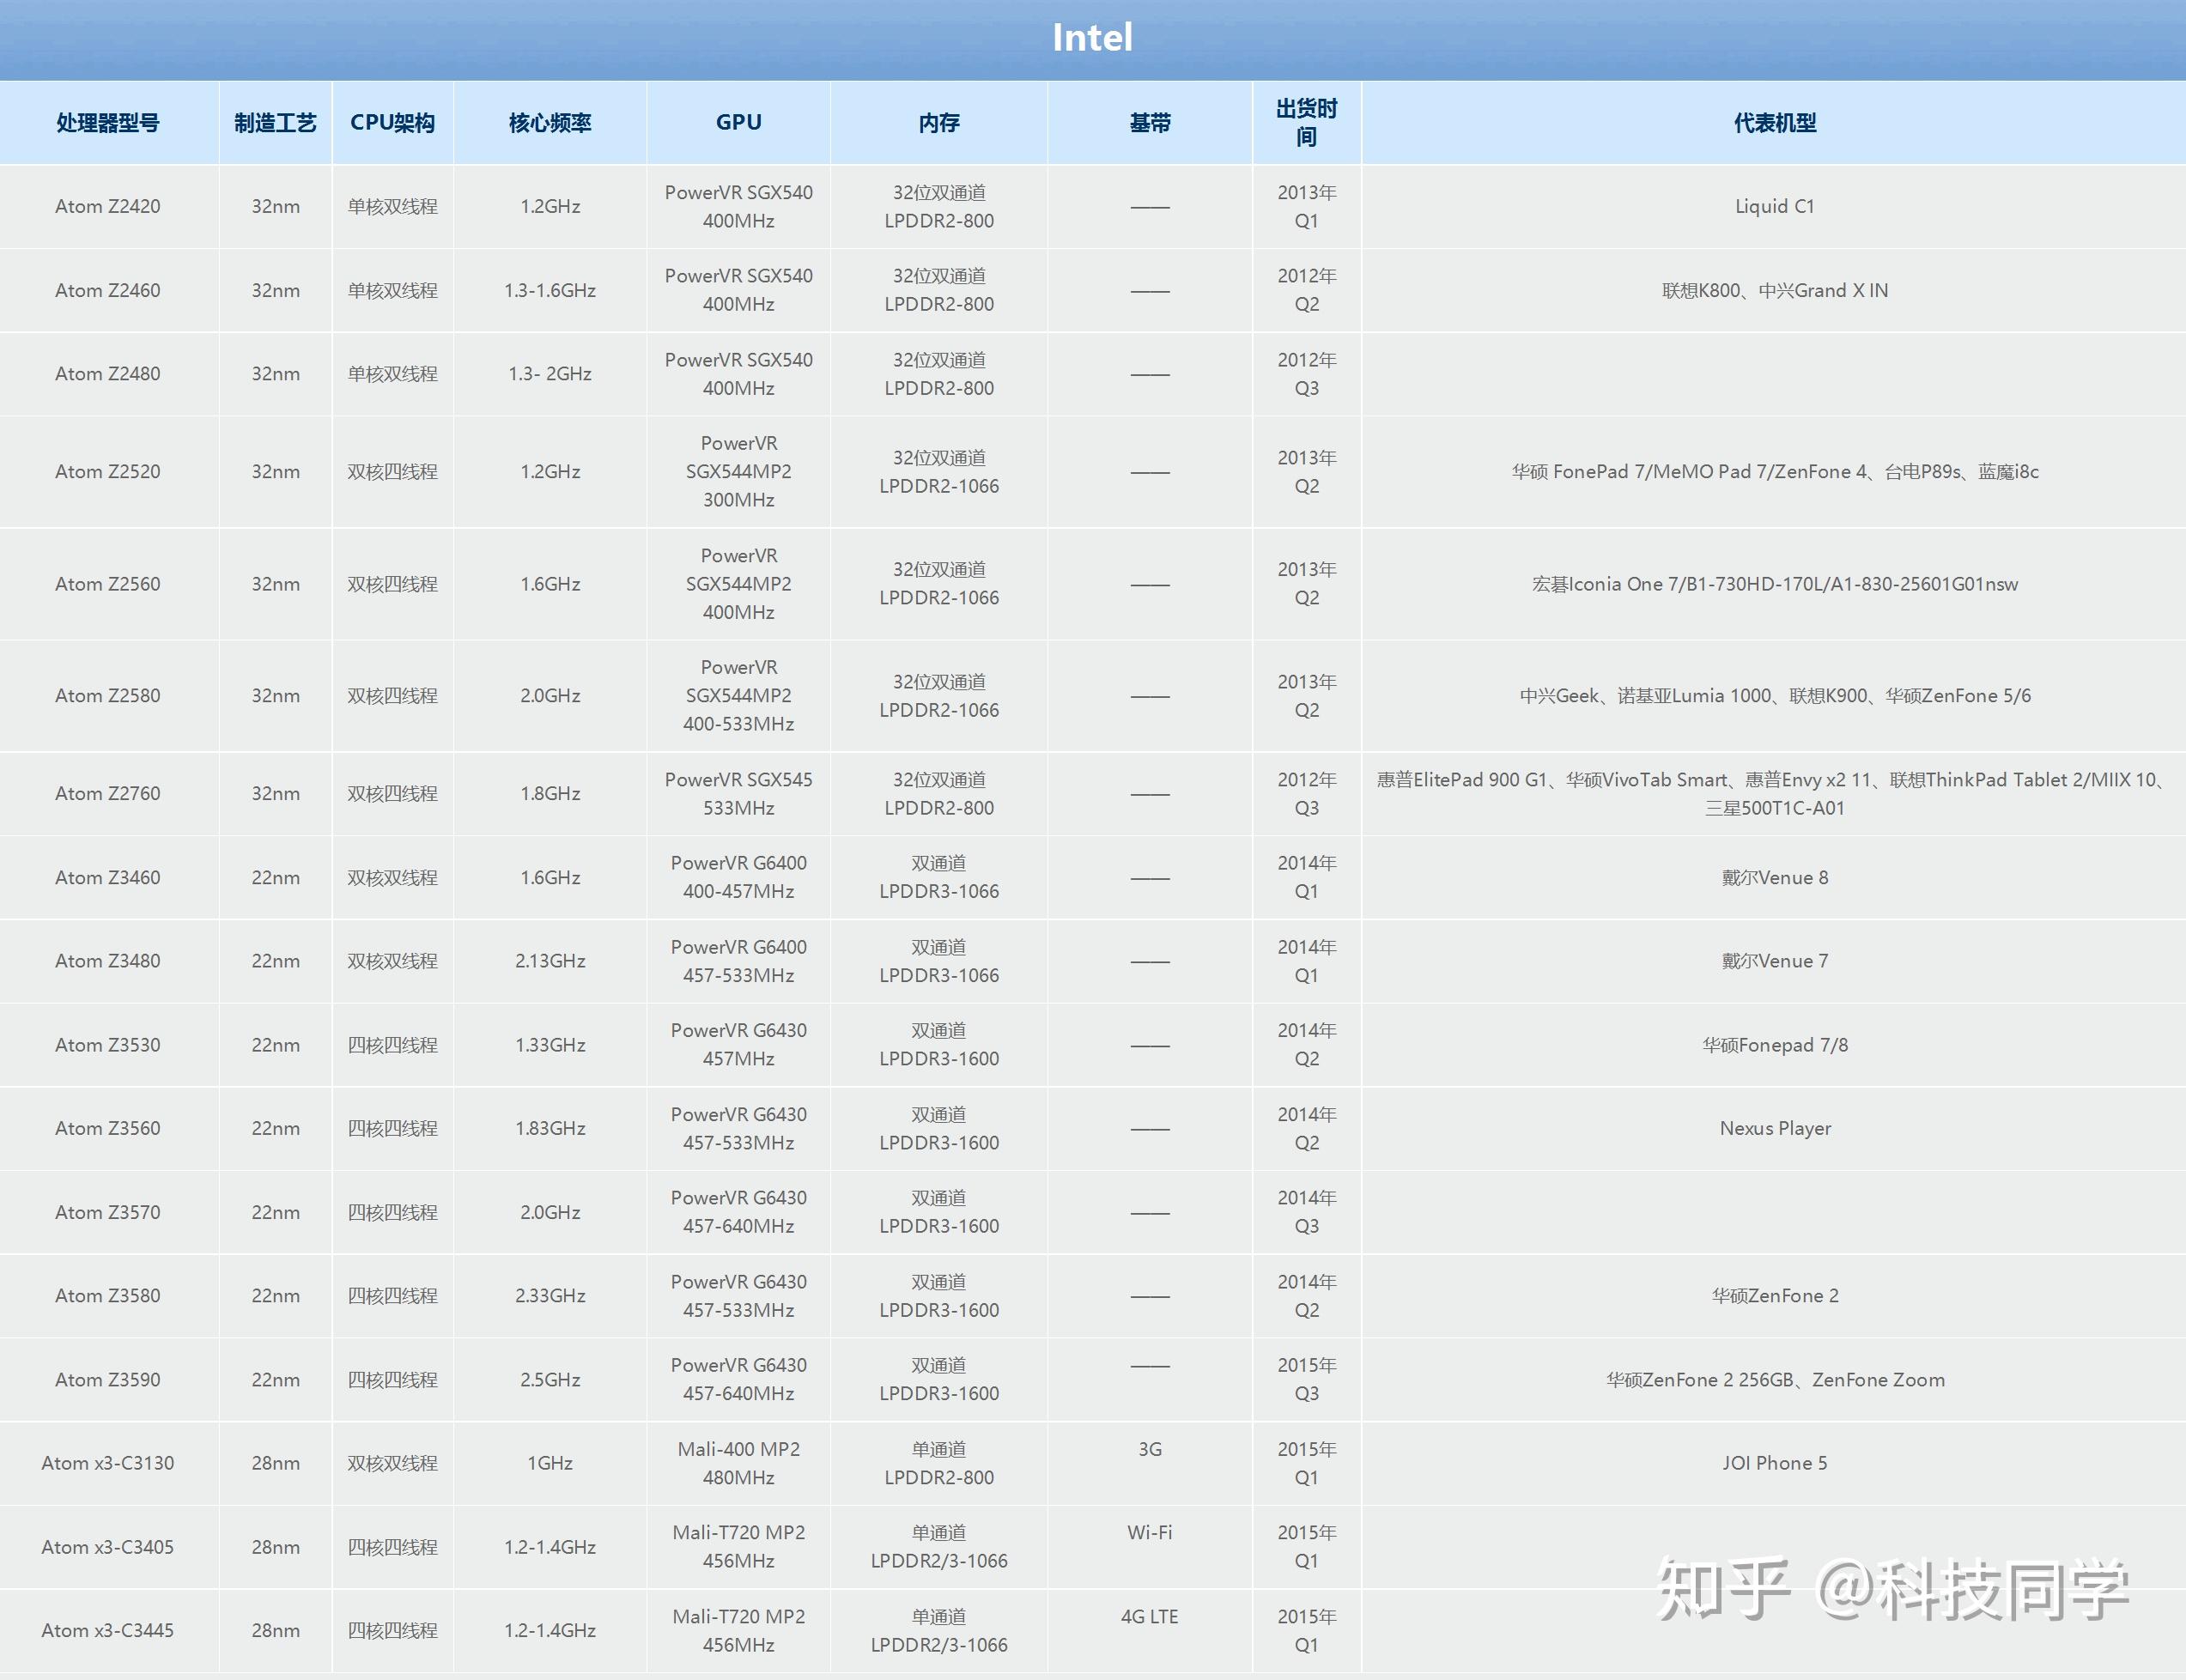The image size is (2186, 1680).
Task: Click the Atom x3-C3130 cell
Action: (x=108, y=1464)
